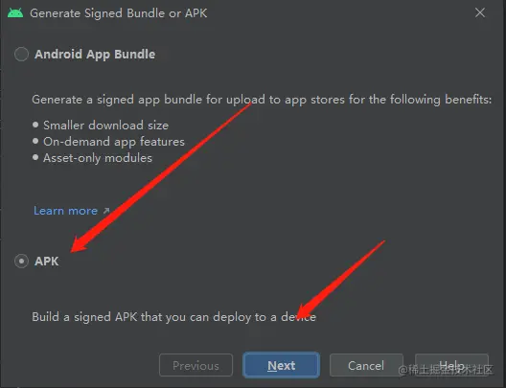Click the external arrow icon beside Learn more
506x388 pixels.
pos(106,211)
